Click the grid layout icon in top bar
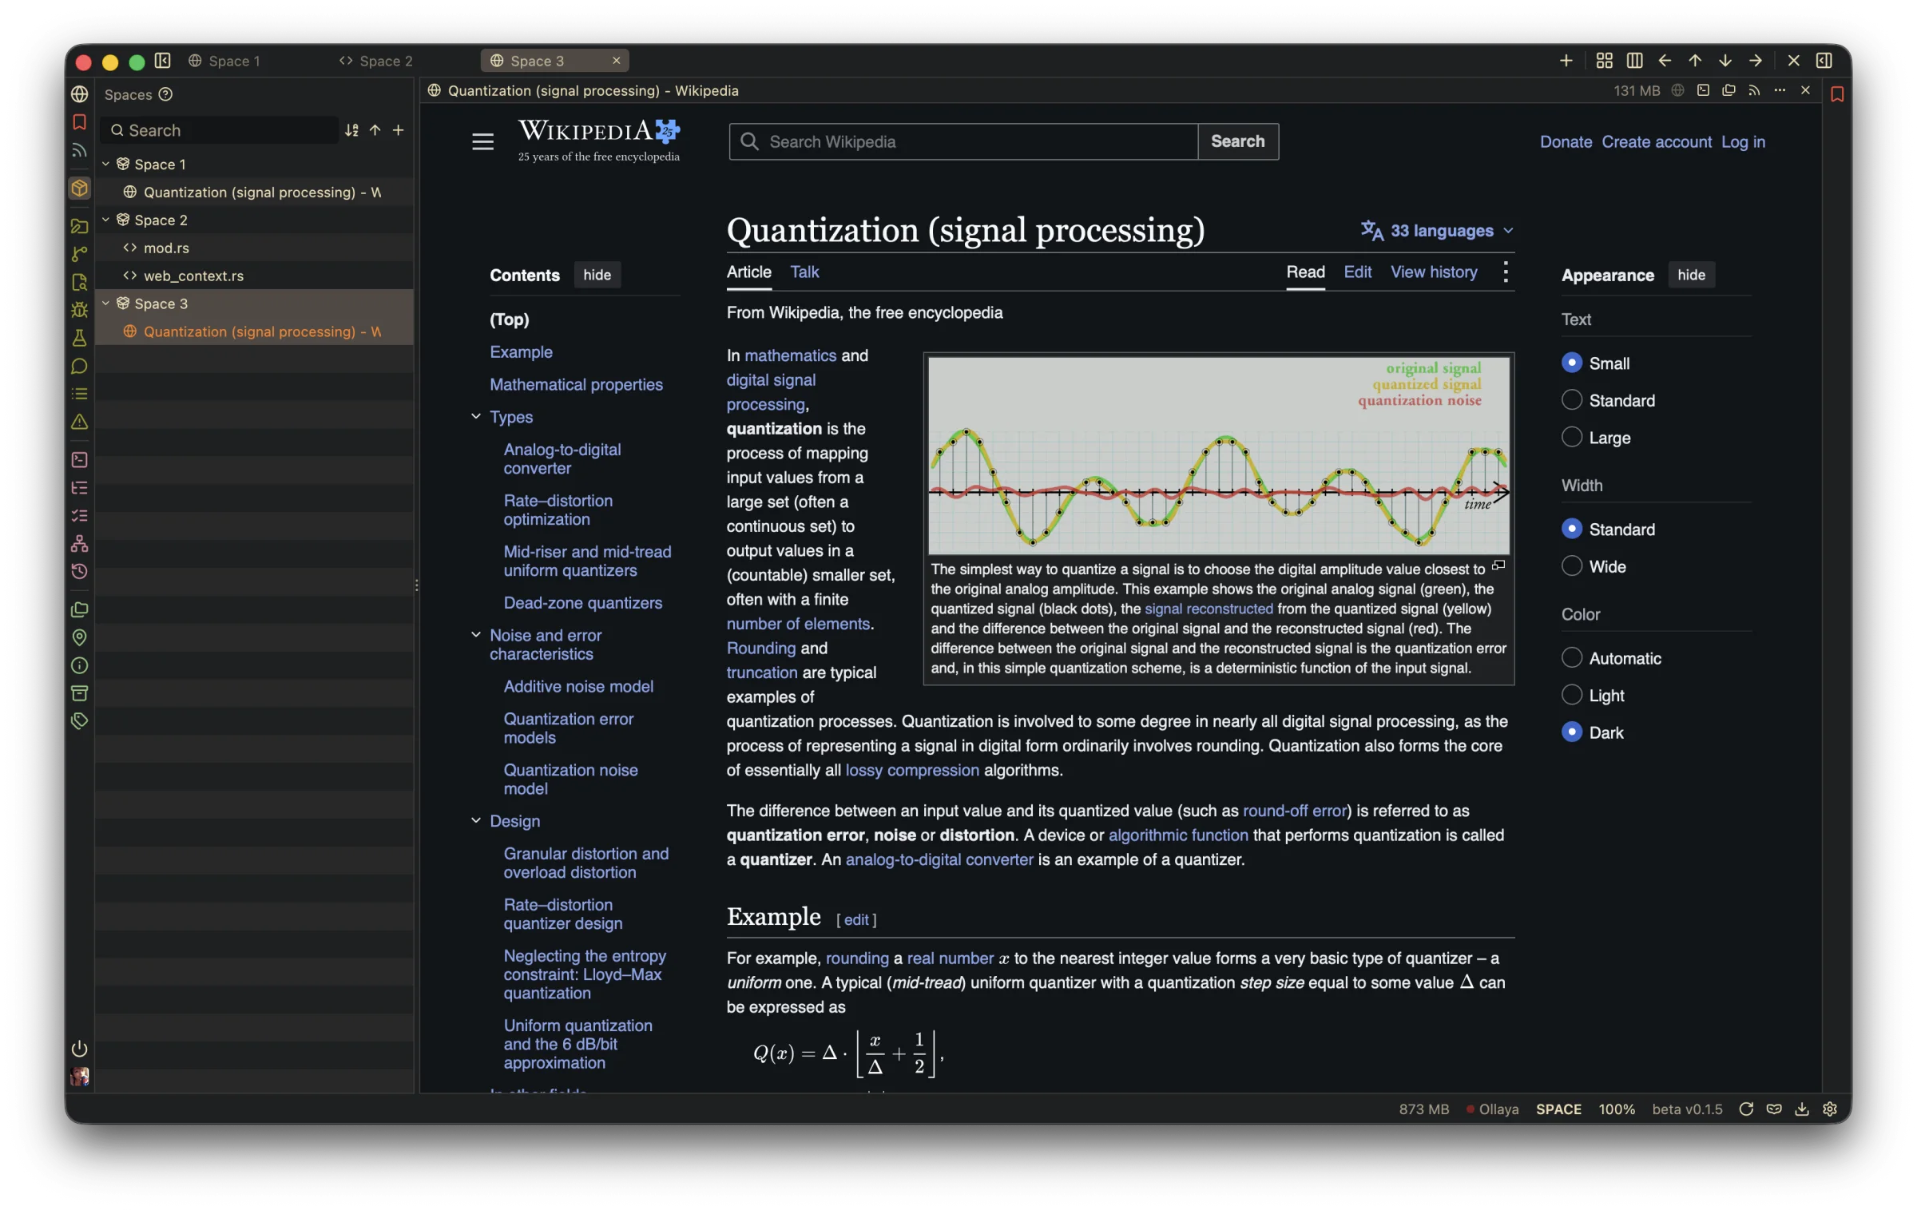Viewport: 1917px width, 1210px height. coord(1604,61)
